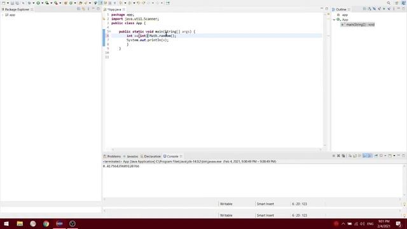The height and width of the screenshot is (229, 407).
Task: Toggle Hide Static Members in Outline
Action: pyautogui.click(x=379, y=9)
